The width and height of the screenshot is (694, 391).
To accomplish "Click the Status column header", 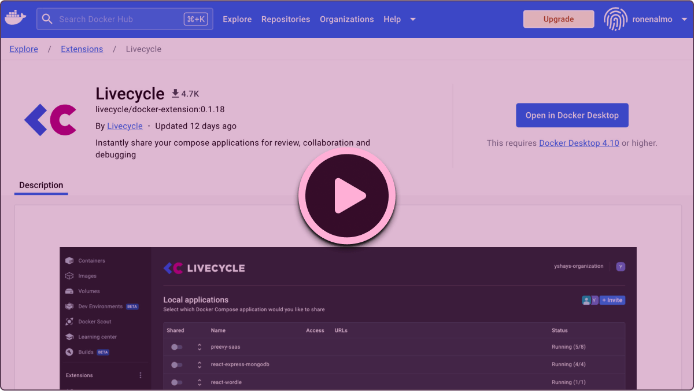I will (560, 330).
